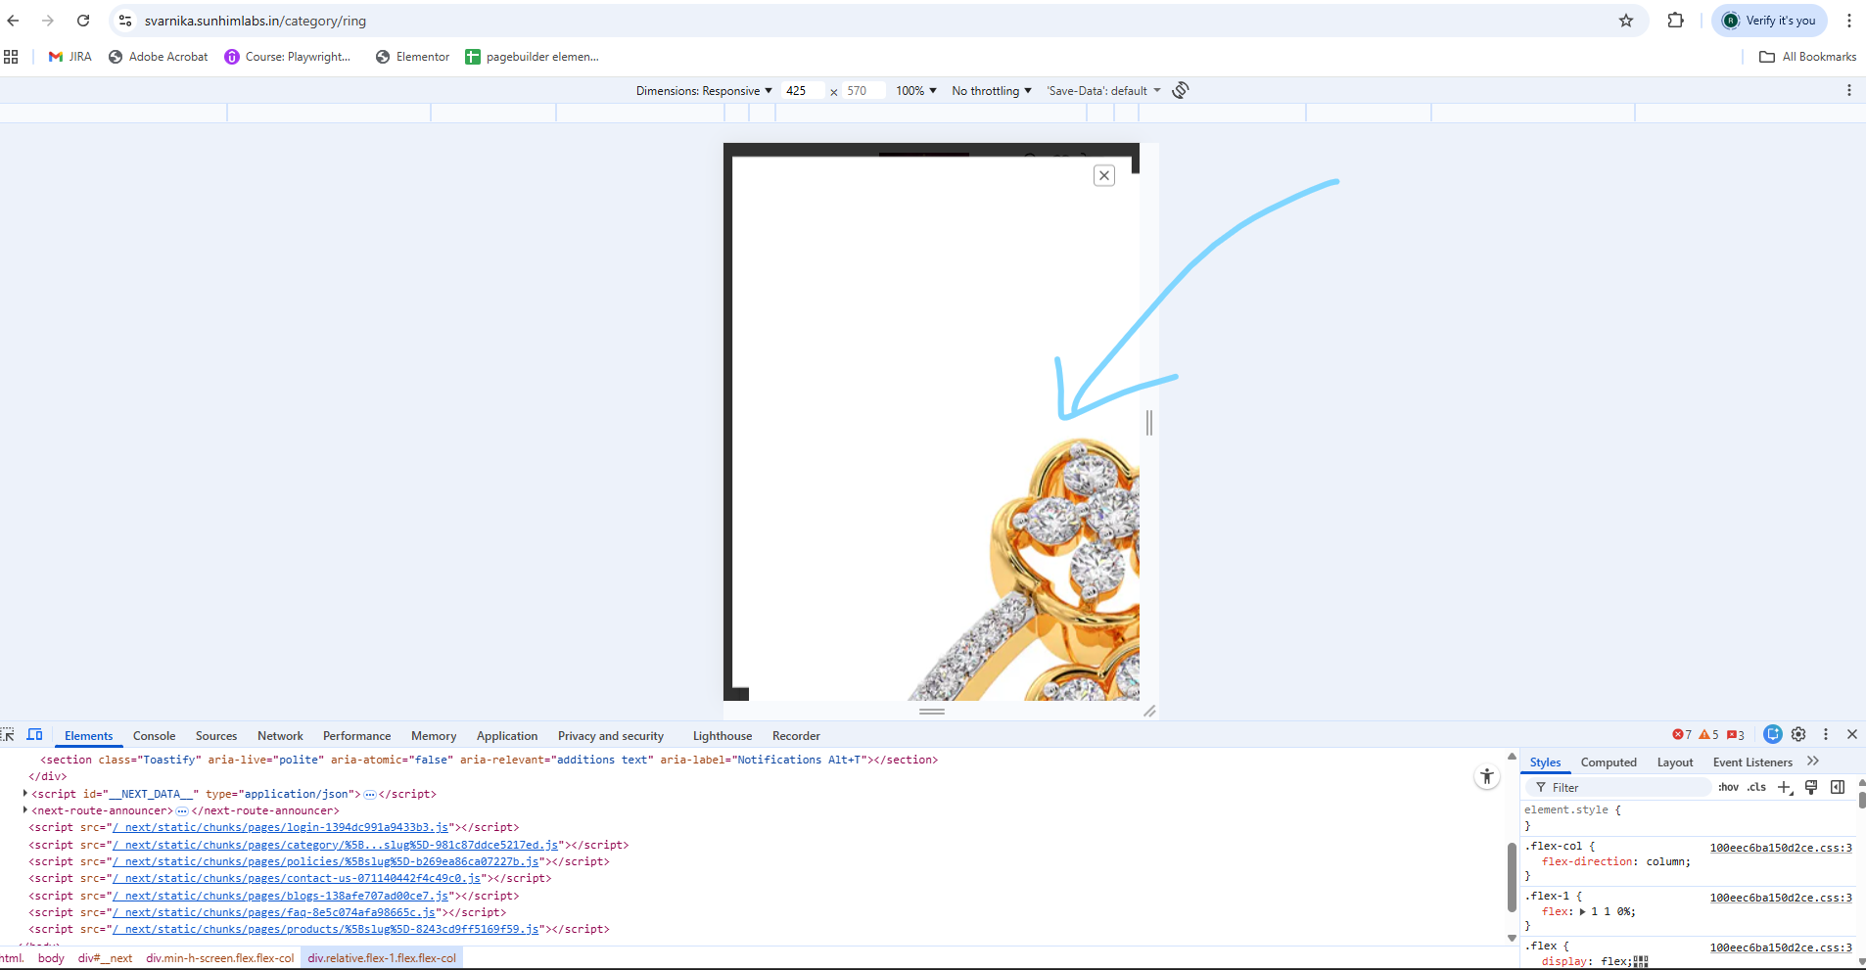Switch to the Sources tab
The height and width of the screenshot is (970, 1866).
tap(216, 736)
